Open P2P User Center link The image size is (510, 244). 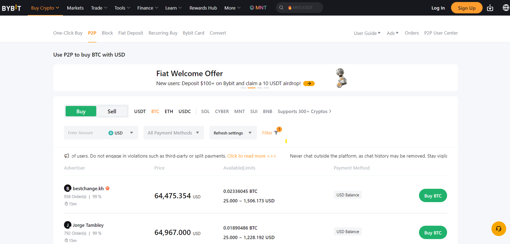441,33
